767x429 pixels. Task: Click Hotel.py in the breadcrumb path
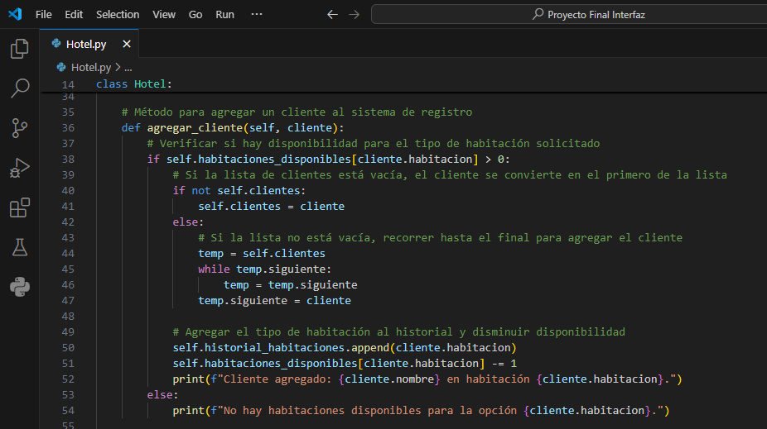90,67
